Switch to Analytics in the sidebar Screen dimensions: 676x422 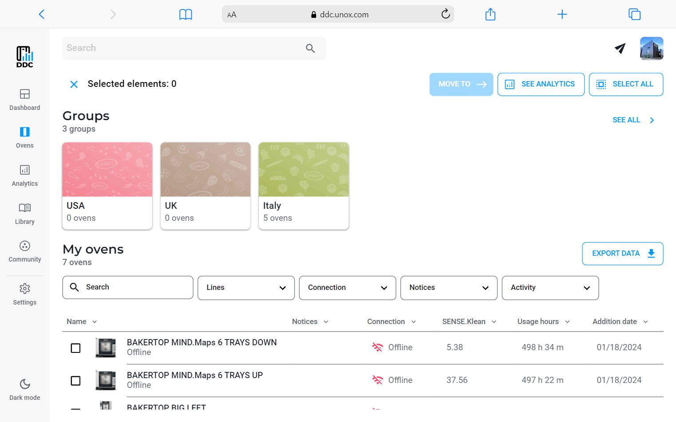(x=25, y=176)
